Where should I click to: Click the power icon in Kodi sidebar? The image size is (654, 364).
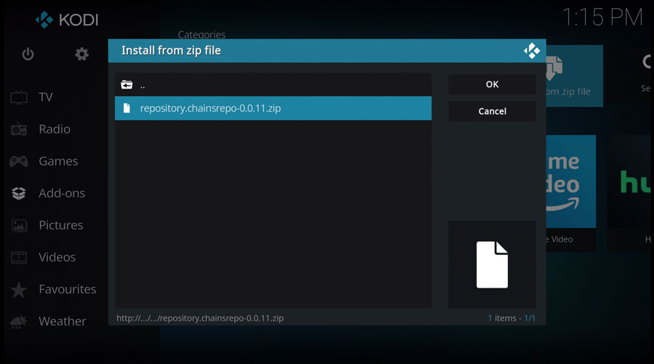(28, 54)
